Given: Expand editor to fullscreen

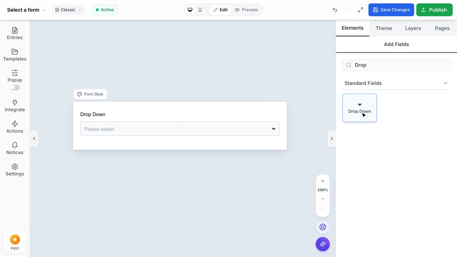Looking at the screenshot, I should 361,10.
